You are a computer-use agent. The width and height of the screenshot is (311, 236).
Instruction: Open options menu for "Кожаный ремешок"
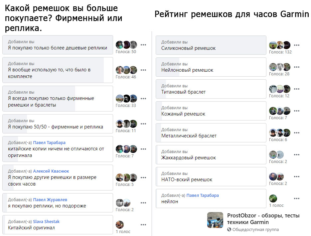coord(297,111)
